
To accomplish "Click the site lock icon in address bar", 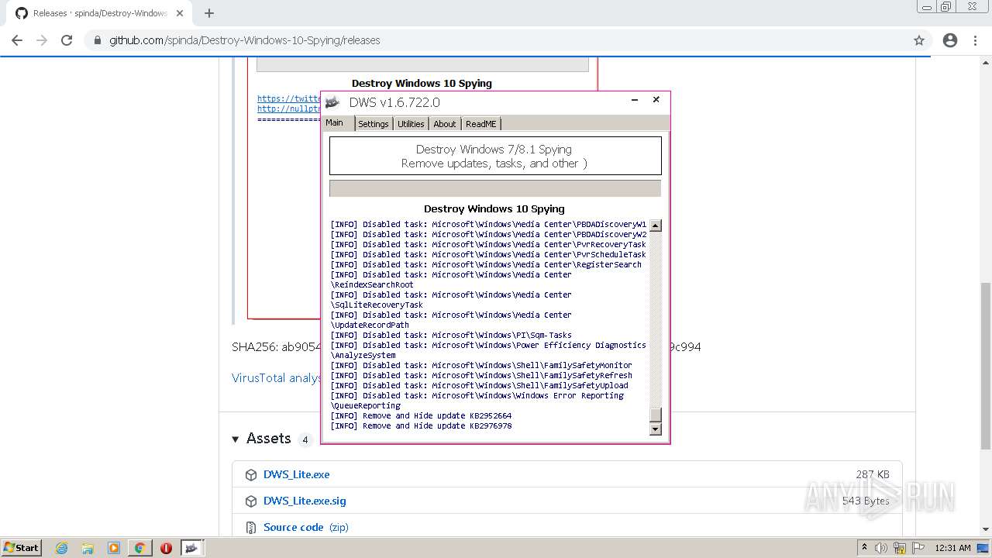I will (98, 40).
